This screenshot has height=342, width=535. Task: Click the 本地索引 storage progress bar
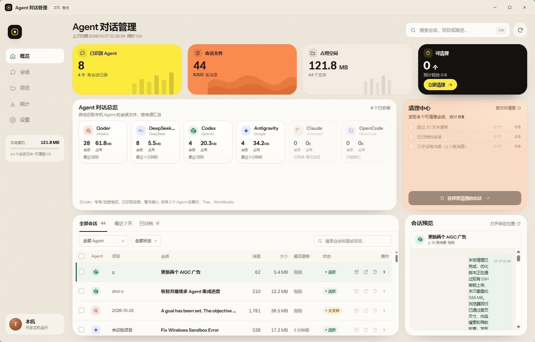[x=35, y=149]
